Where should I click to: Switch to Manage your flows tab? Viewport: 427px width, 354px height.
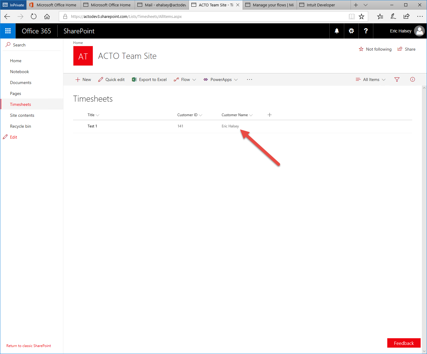(x=270, y=5)
